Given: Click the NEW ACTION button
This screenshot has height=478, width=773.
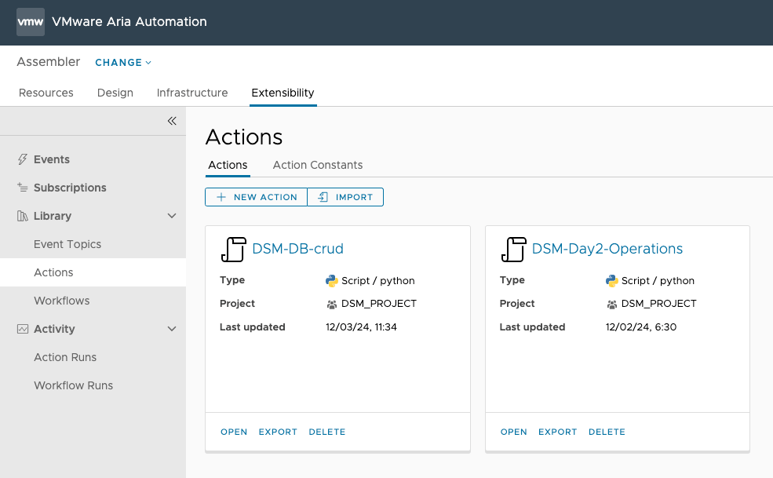Looking at the screenshot, I should [x=257, y=197].
